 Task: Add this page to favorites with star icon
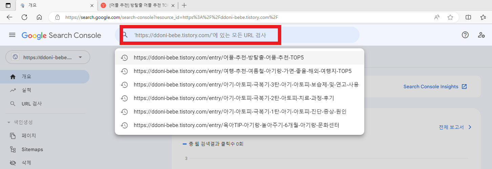click(x=450, y=17)
